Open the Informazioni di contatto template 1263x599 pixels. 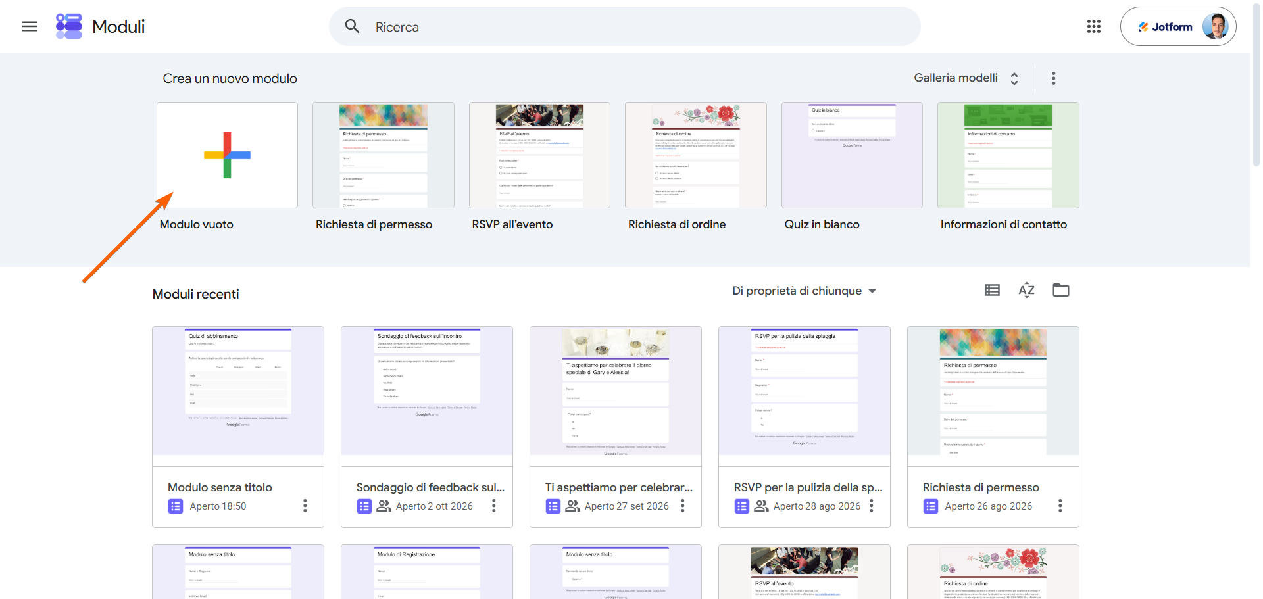(1008, 155)
